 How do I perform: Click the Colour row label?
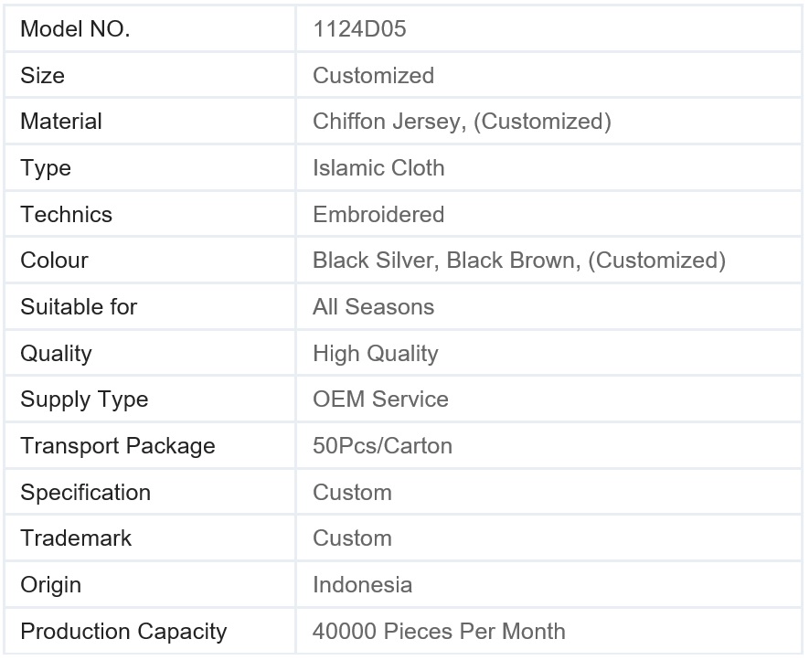point(55,261)
